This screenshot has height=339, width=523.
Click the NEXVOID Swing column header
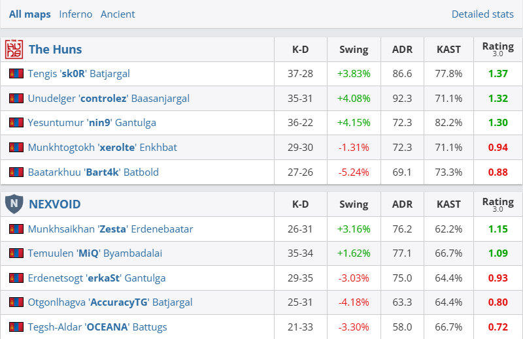tap(354, 204)
